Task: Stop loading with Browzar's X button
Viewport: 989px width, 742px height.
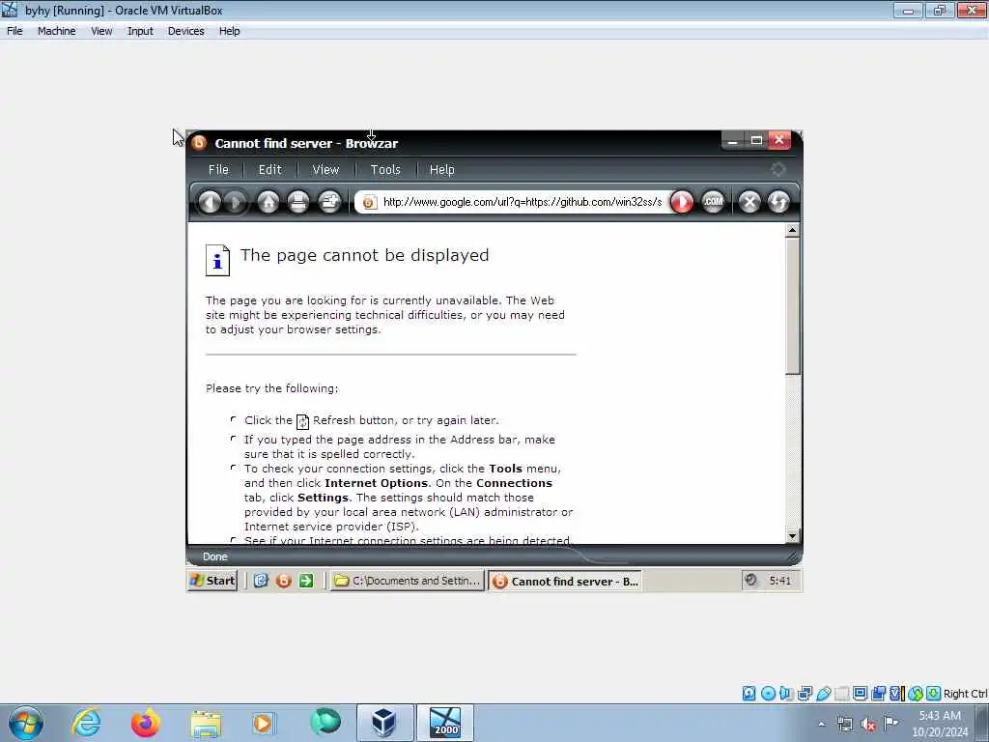Action: pos(749,202)
